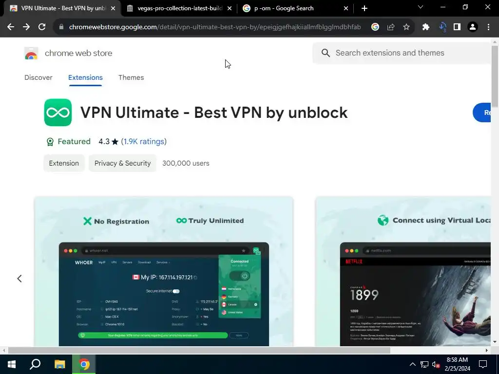Open File Explorer from taskbar

pos(59,364)
